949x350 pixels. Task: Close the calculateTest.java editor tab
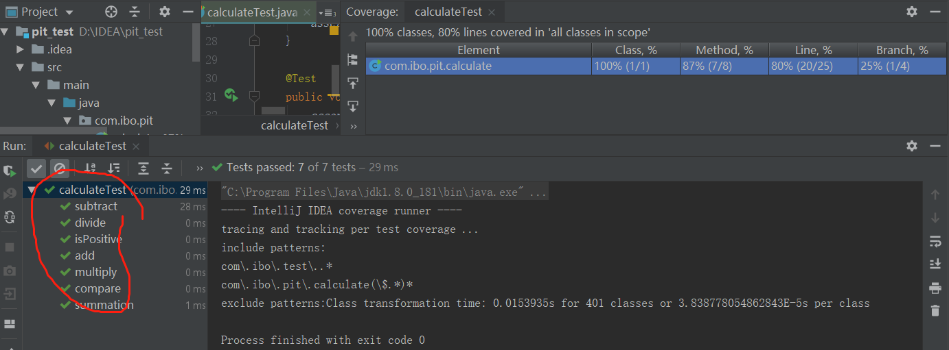pyautogui.click(x=307, y=12)
